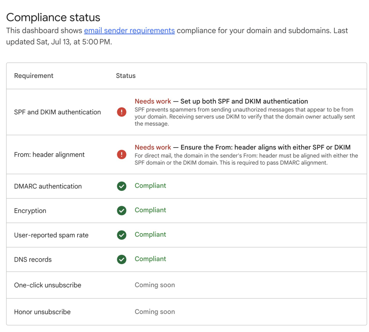Select the Compliant status text for Encryption

[150, 210]
